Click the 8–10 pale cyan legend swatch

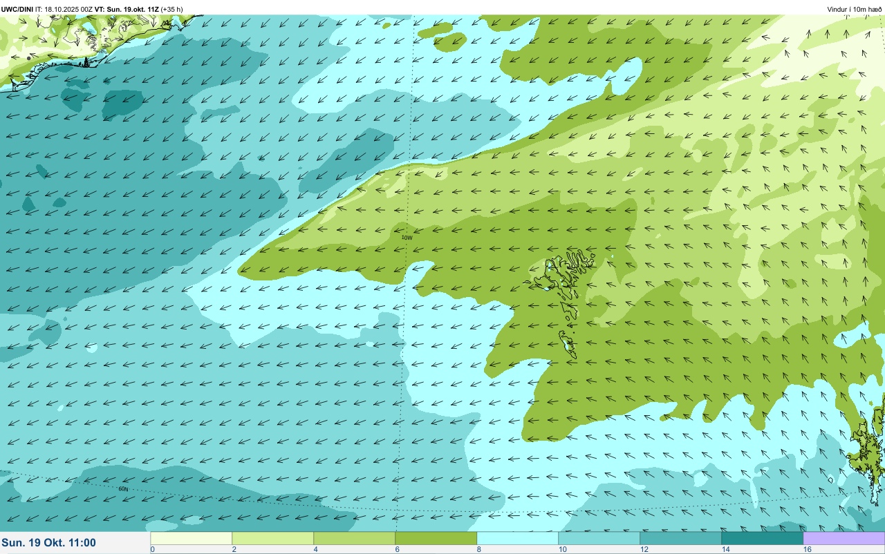coord(518,537)
